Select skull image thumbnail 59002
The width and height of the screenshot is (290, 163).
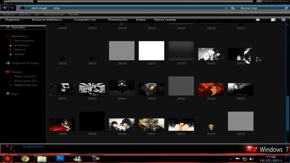[63, 89]
